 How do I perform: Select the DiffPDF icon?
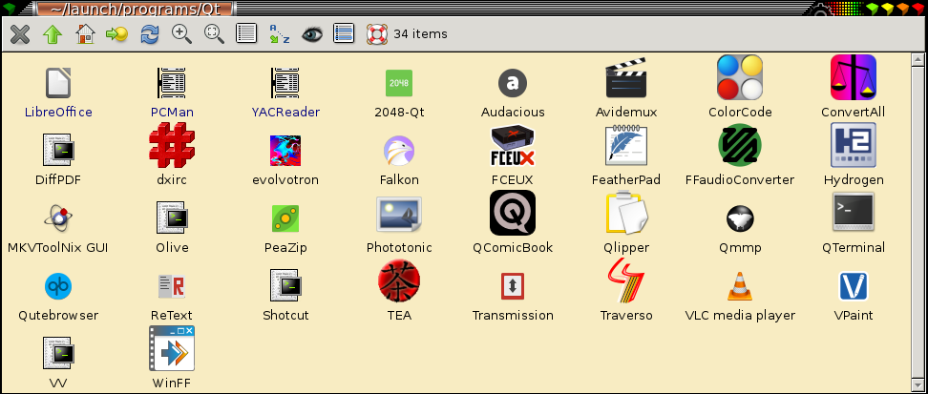click(x=58, y=150)
